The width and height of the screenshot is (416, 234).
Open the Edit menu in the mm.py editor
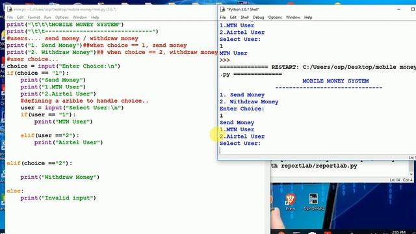(20, 18)
